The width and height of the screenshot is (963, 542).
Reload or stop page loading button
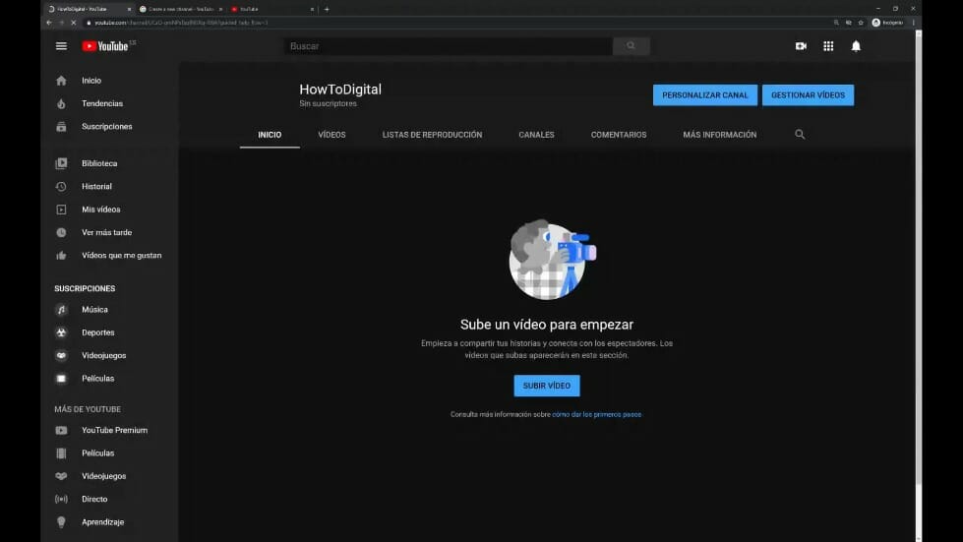tap(73, 23)
